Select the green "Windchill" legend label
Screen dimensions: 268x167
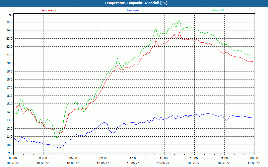[x=217, y=10]
